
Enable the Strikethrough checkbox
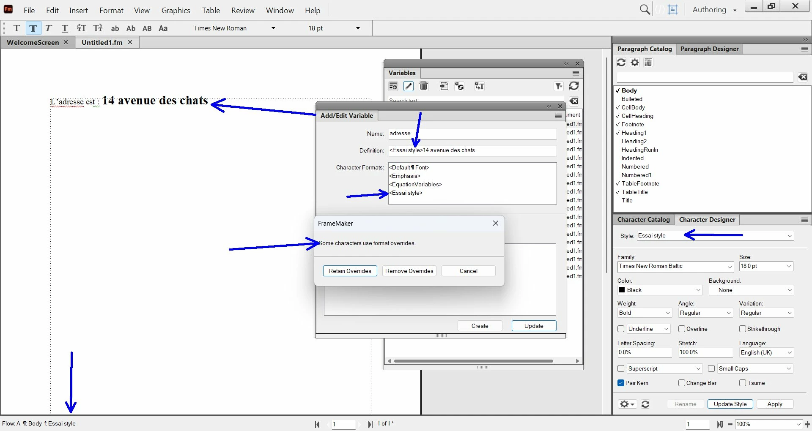coord(743,329)
